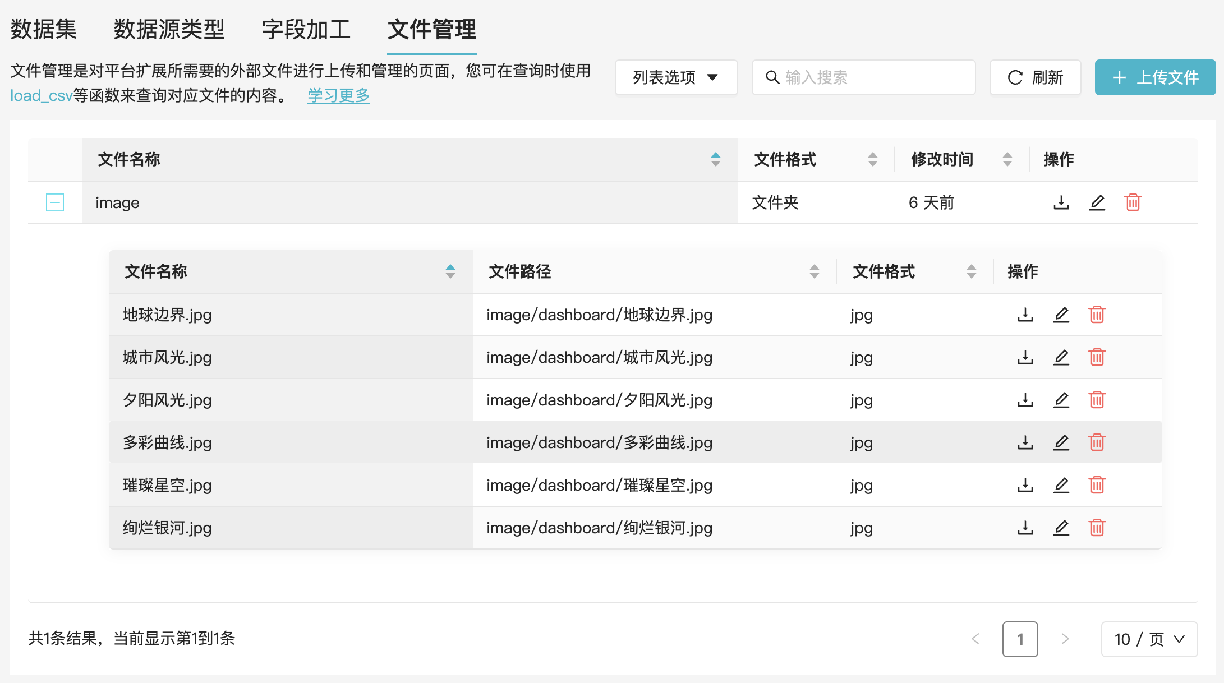Delete 璀璨星空.jpg file

pos(1097,485)
